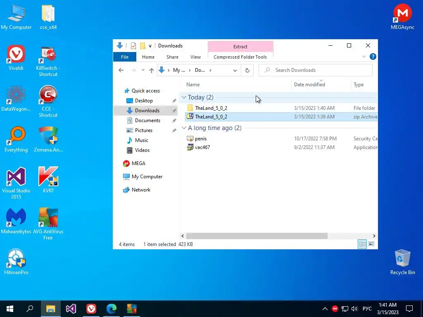Open the cce_x64 folder on desktop
The width and height of the screenshot is (423, 317).
point(48,17)
